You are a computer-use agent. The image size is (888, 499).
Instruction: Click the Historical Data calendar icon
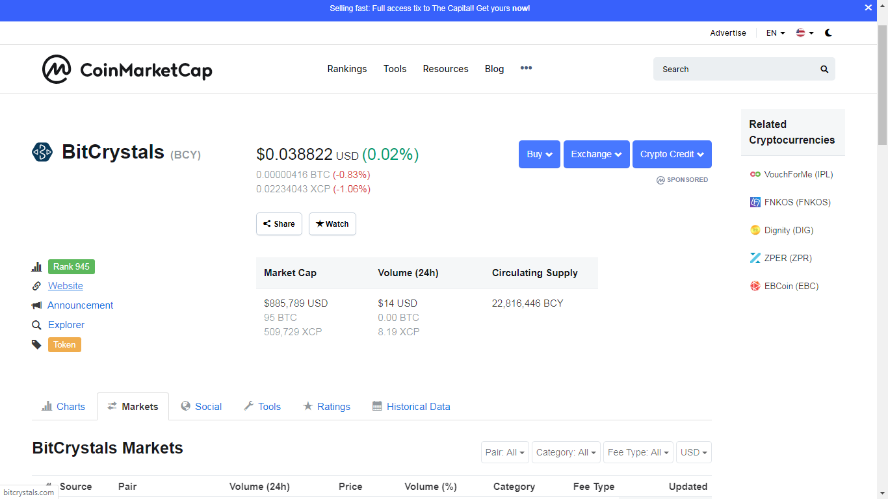(377, 406)
